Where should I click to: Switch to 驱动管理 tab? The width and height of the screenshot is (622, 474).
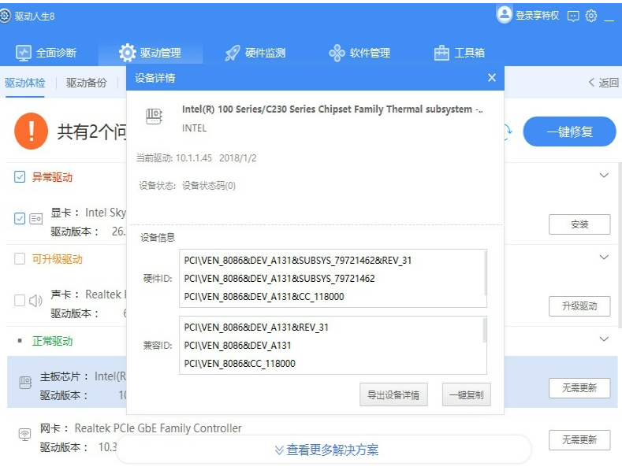[151, 53]
